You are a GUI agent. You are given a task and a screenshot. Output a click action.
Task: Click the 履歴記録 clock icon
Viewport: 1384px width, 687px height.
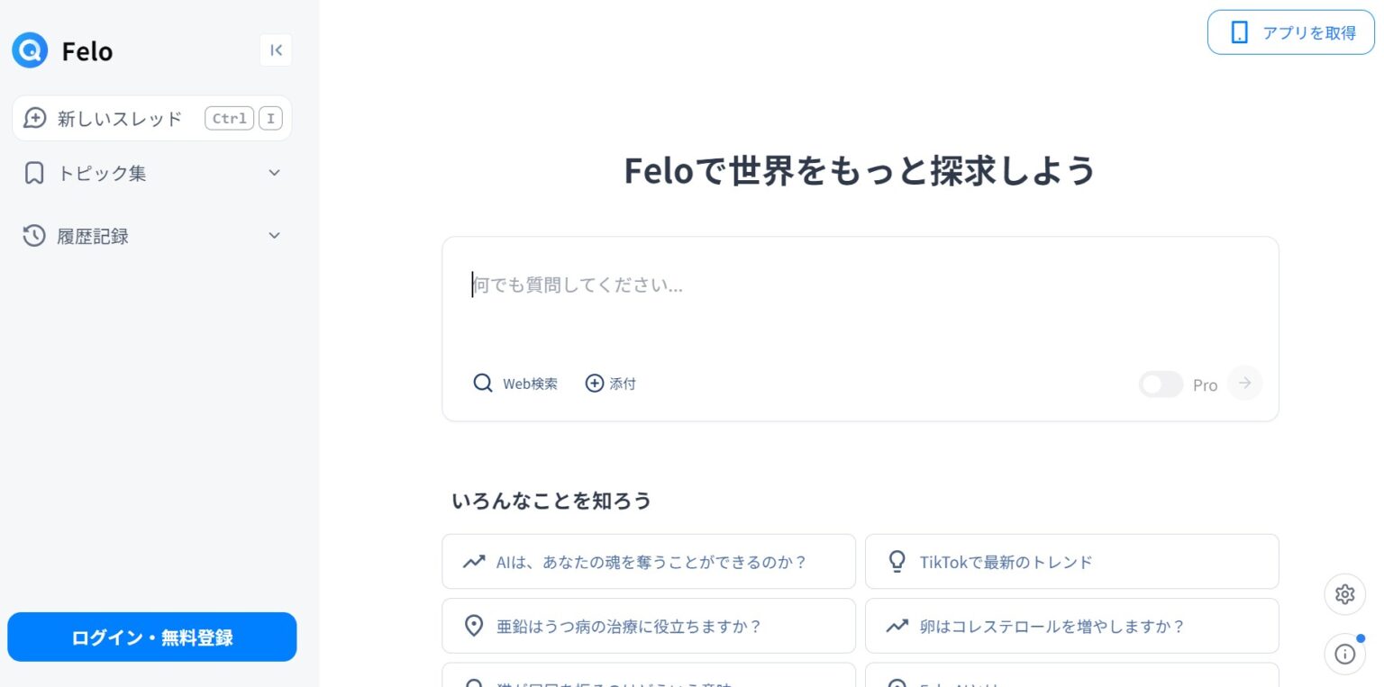click(x=34, y=236)
